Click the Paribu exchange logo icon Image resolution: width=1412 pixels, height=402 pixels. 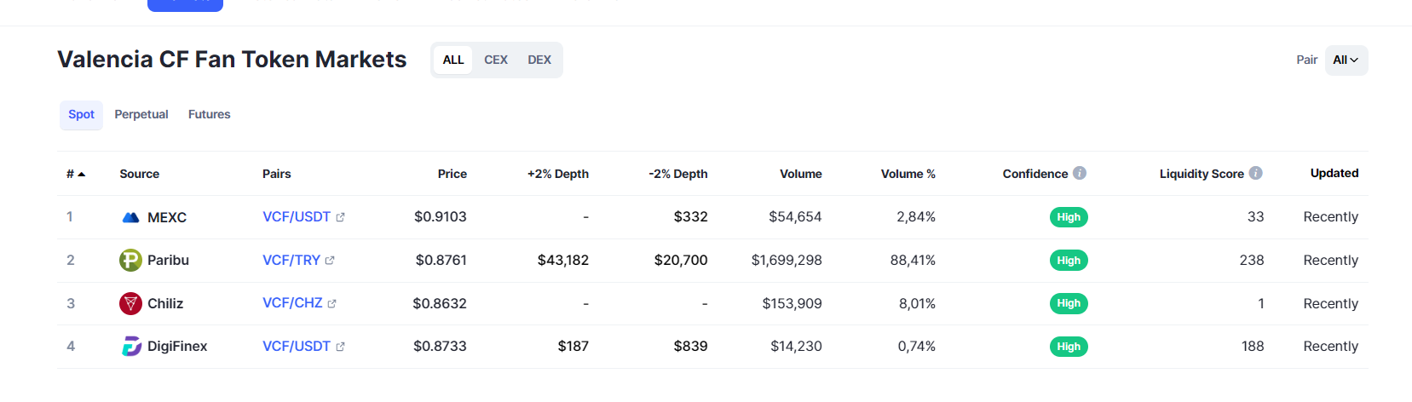pos(130,260)
